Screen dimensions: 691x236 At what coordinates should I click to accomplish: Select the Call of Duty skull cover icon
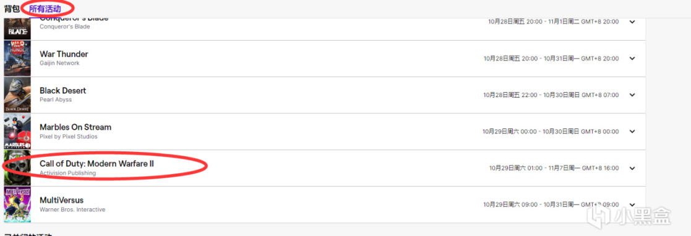pos(17,168)
